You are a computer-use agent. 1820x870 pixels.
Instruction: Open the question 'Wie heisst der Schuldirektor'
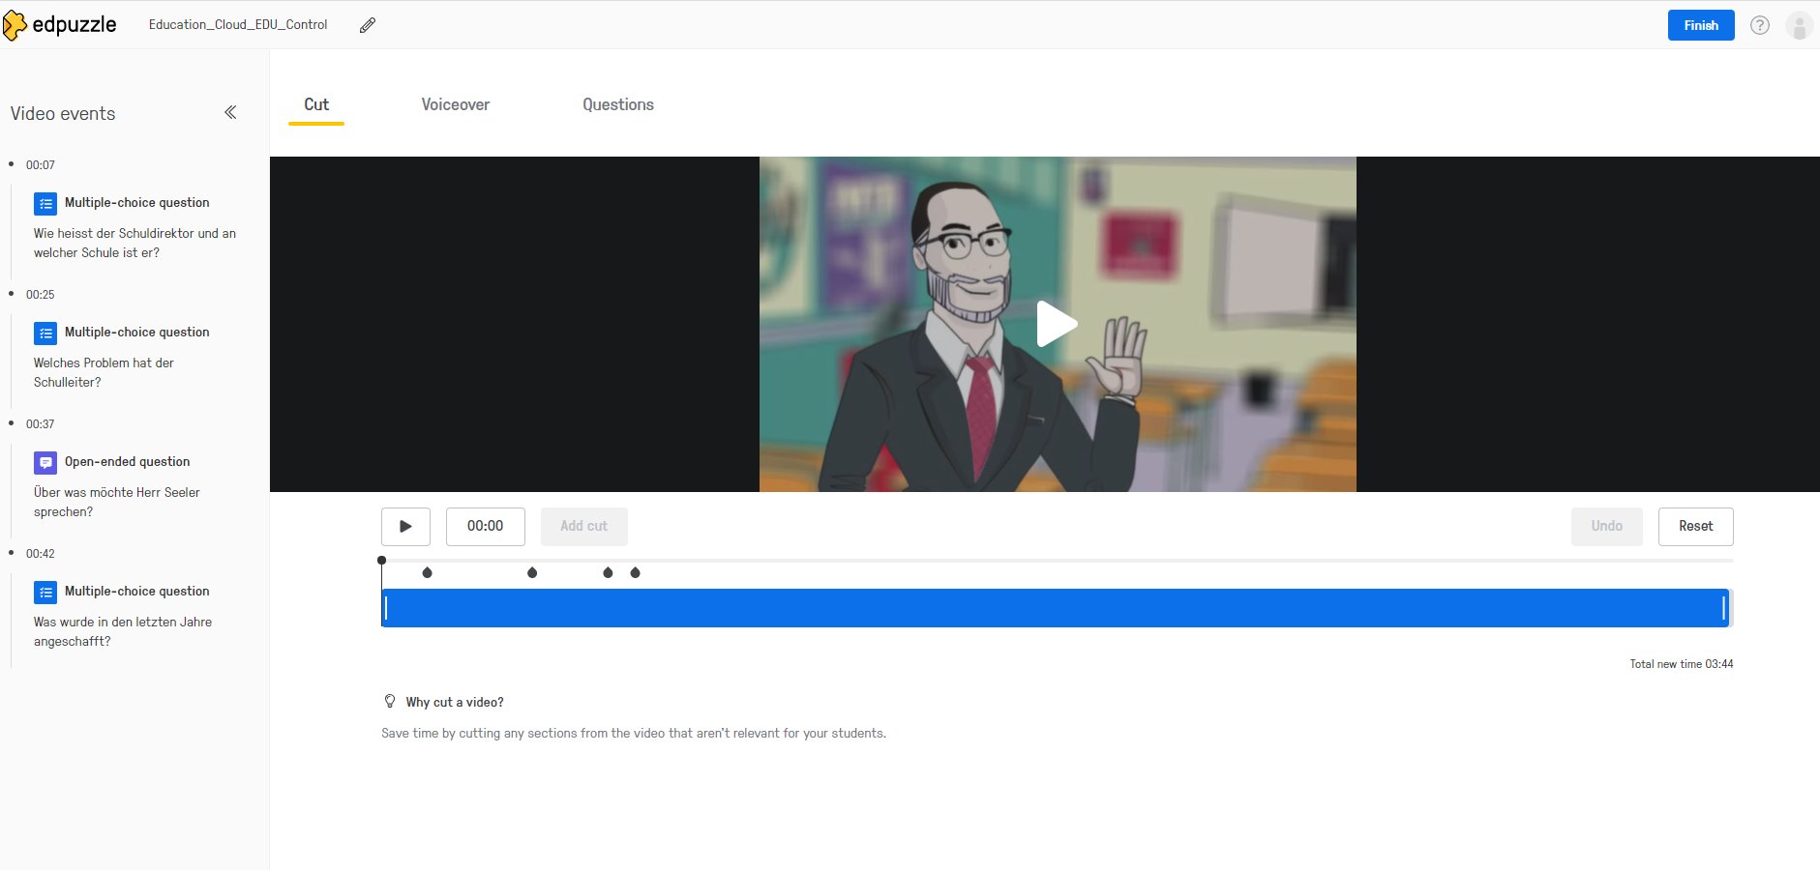[x=134, y=243]
